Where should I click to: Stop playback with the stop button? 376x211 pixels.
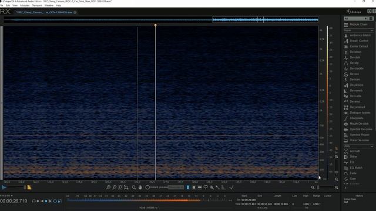coord(46,202)
